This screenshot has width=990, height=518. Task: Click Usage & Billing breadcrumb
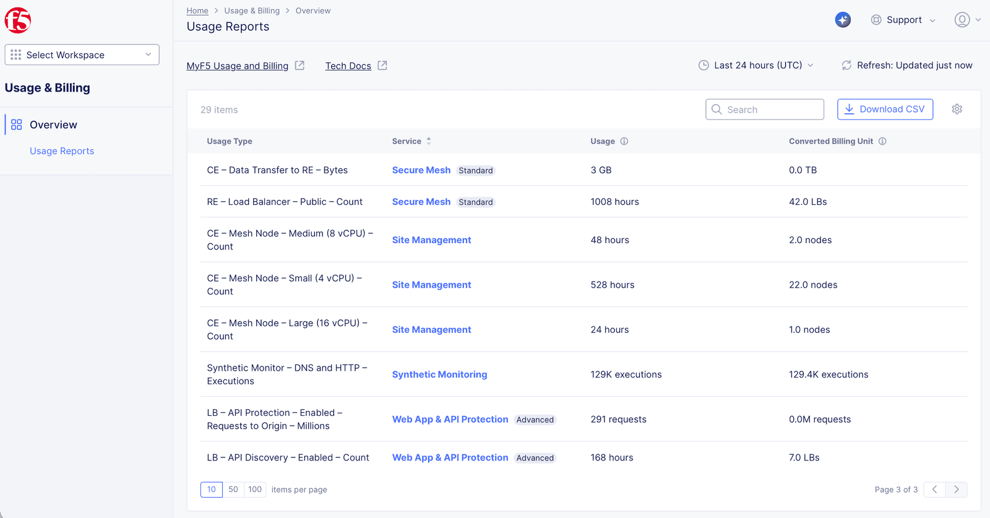pyautogui.click(x=252, y=11)
